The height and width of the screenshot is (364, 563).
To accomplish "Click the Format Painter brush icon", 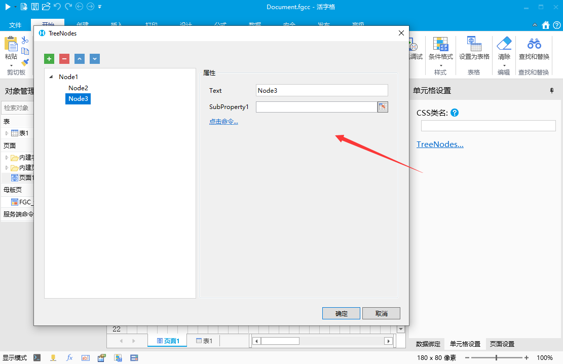I will (x=25, y=62).
